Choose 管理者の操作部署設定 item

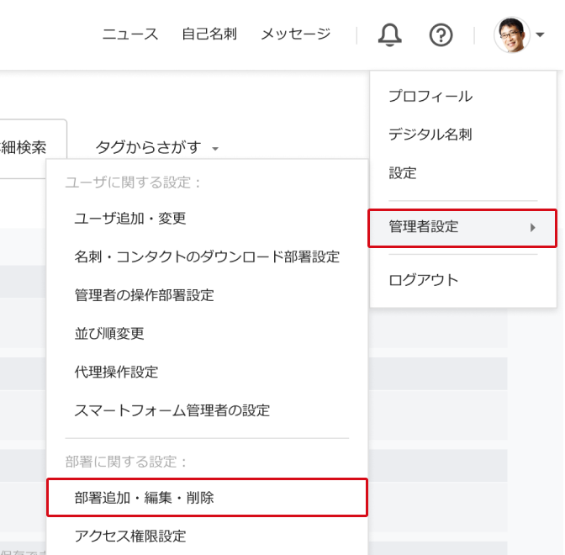point(144,295)
